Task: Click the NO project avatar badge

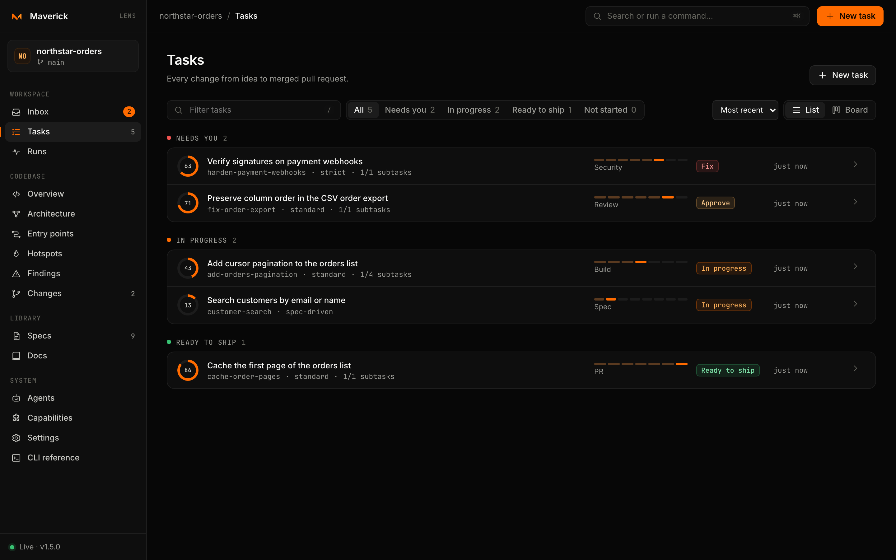Action: click(22, 56)
